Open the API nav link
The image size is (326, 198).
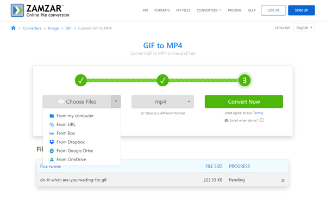tap(145, 10)
